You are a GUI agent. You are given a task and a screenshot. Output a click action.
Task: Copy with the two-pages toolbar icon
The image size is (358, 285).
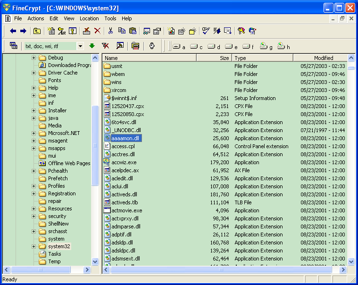click(x=122, y=31)
